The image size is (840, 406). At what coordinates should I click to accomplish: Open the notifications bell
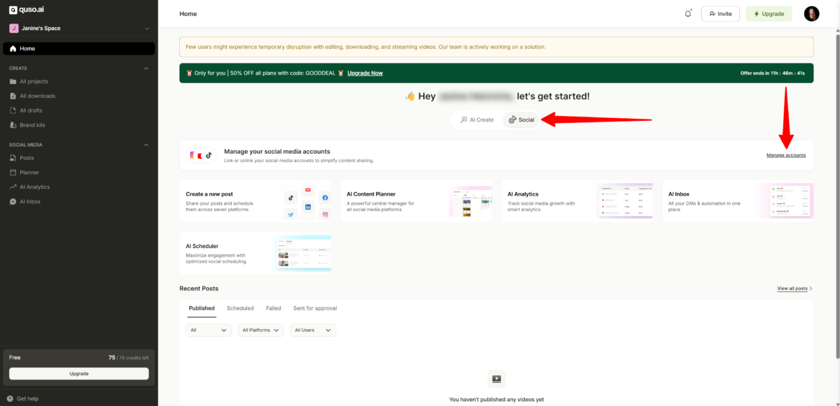click(688, 13)
